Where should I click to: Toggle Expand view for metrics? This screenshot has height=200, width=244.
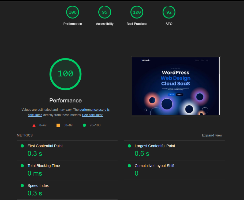[212, 135]
